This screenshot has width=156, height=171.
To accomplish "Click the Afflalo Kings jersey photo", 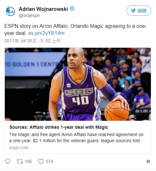I will pyautogui.click(x=78, y=84).
